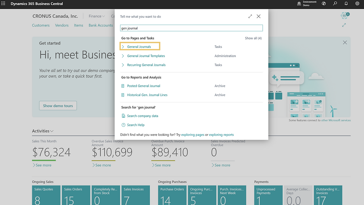The width and height of the screenshot is (364, 205).
Task: Open the Sales Quotes tile
Action: click(x=46, y=195)
